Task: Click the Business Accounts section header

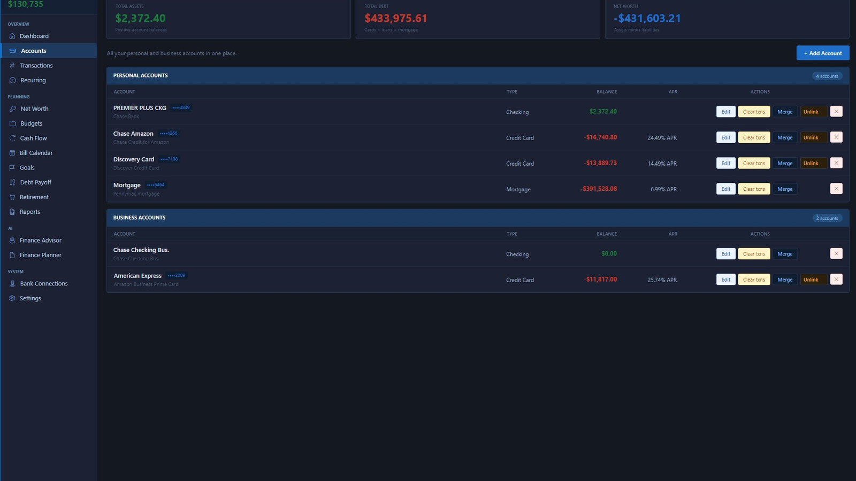Action: coord(478,218)
